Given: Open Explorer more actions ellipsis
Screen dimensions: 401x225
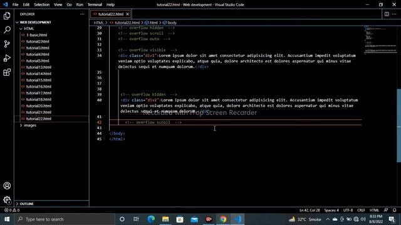Looking at the screenshot, I should tap(82, 14).
